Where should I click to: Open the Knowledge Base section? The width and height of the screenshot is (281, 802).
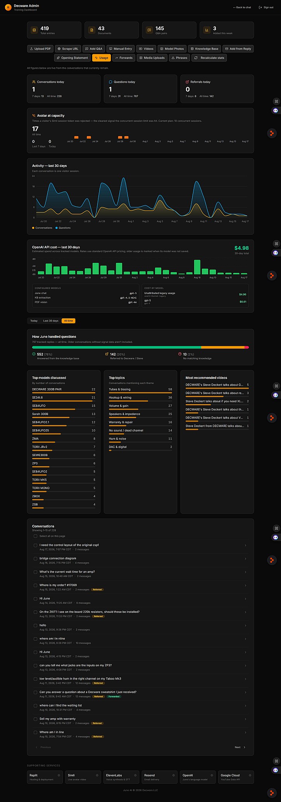pyautogui.click(x=204, y=49)
